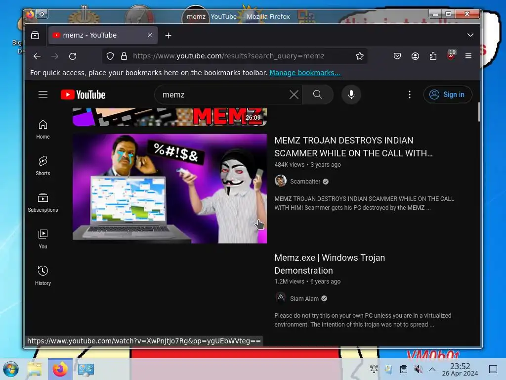Open Siam Alam channel name
The width and height of the screenshot is (506, 380).
click(x=304, y=298)
